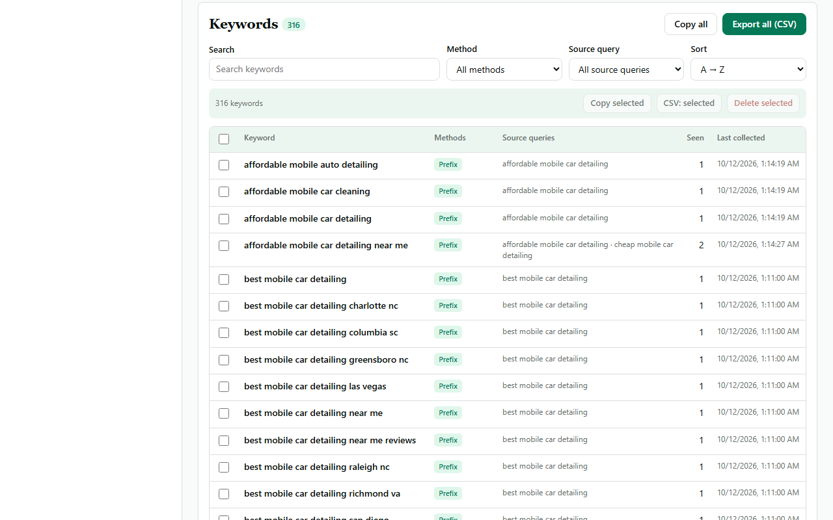
Task: Select checkbox for 'best mobile car detailing raleigh nc'
Action: (x=224, y=467)
